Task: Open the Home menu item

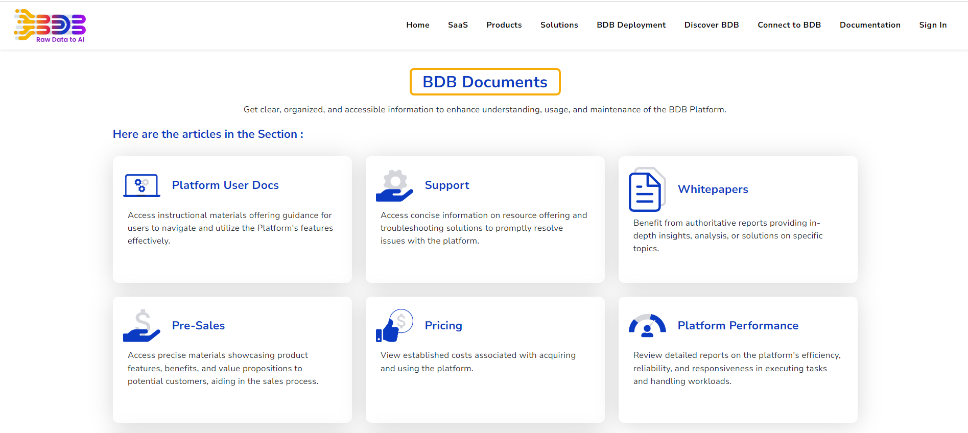Action: click(x=417, y=25)
